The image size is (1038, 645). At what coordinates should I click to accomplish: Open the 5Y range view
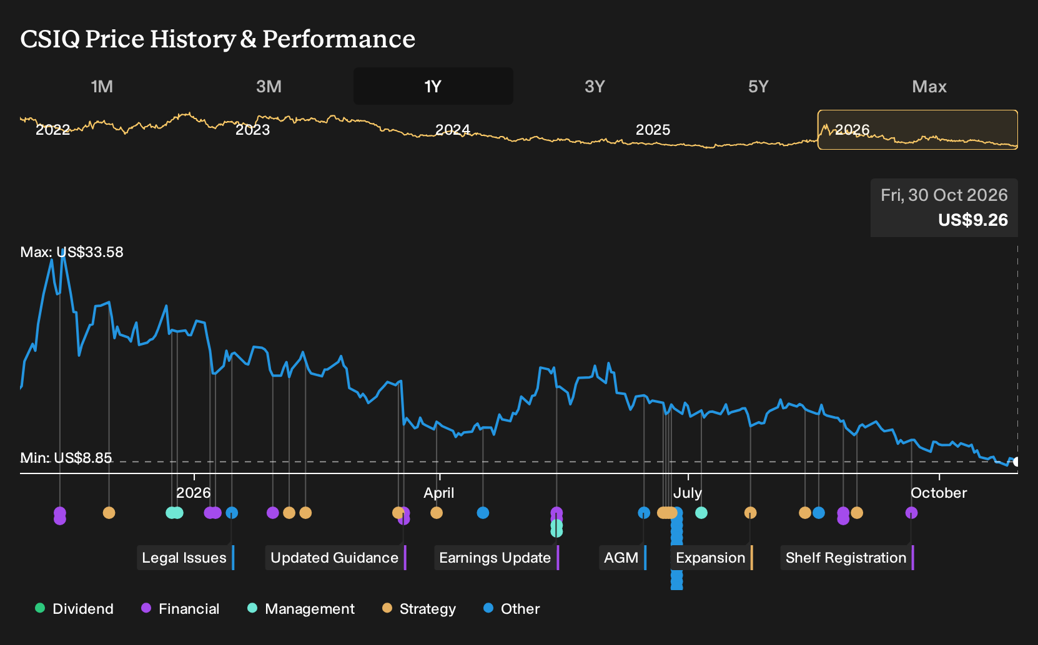[x=758, y=86]
